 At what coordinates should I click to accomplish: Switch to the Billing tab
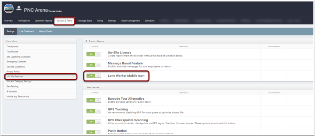[100, 21]
